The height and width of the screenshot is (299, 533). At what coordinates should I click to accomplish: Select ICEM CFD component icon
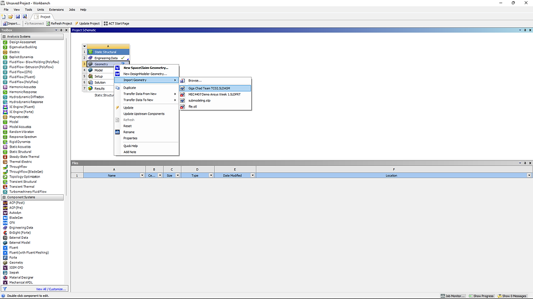[x=5, y=268]
